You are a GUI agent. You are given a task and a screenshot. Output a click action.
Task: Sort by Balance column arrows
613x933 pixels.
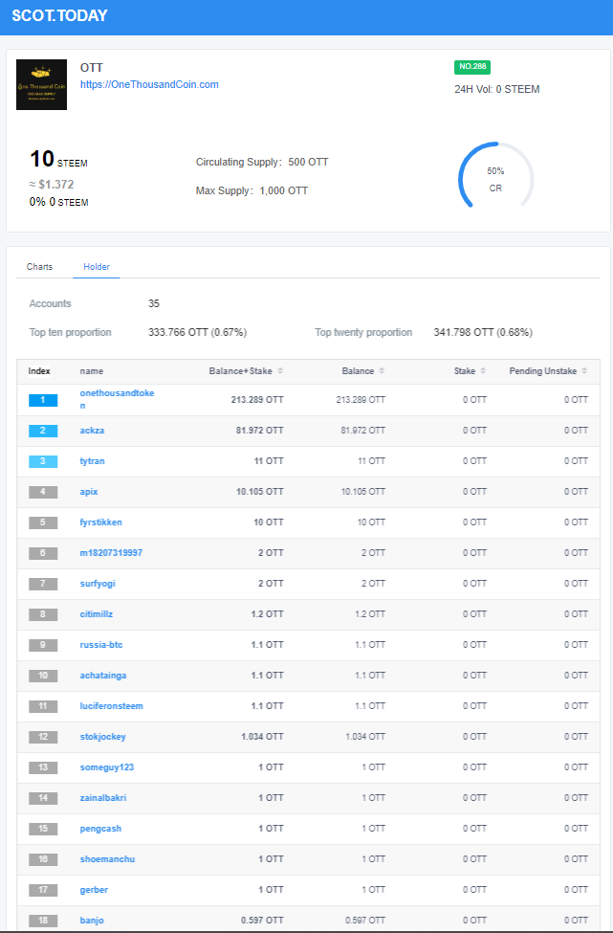point(382,371)
